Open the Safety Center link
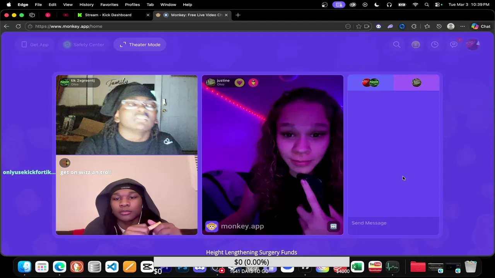Image resolution: width=495 pixels, height=278 pixels. click(x=84, y=44)
